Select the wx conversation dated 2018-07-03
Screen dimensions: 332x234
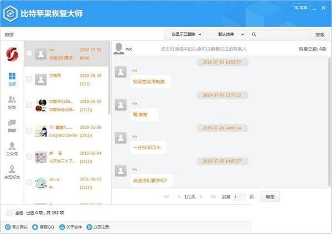pyautogui.click(x=66, y=54)
